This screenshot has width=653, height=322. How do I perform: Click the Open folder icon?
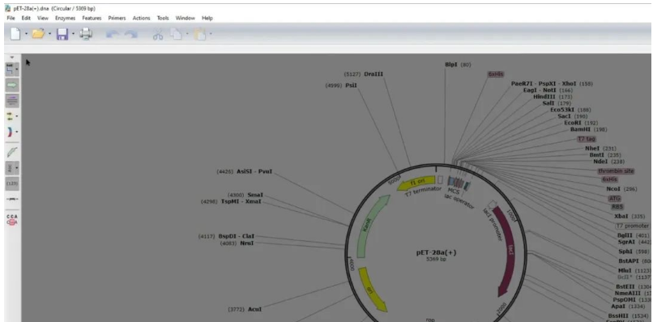(x=38, y=34)
